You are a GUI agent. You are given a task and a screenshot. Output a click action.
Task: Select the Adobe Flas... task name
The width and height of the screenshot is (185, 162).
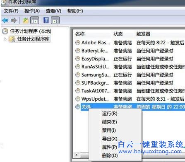click(x=96, y=43)
